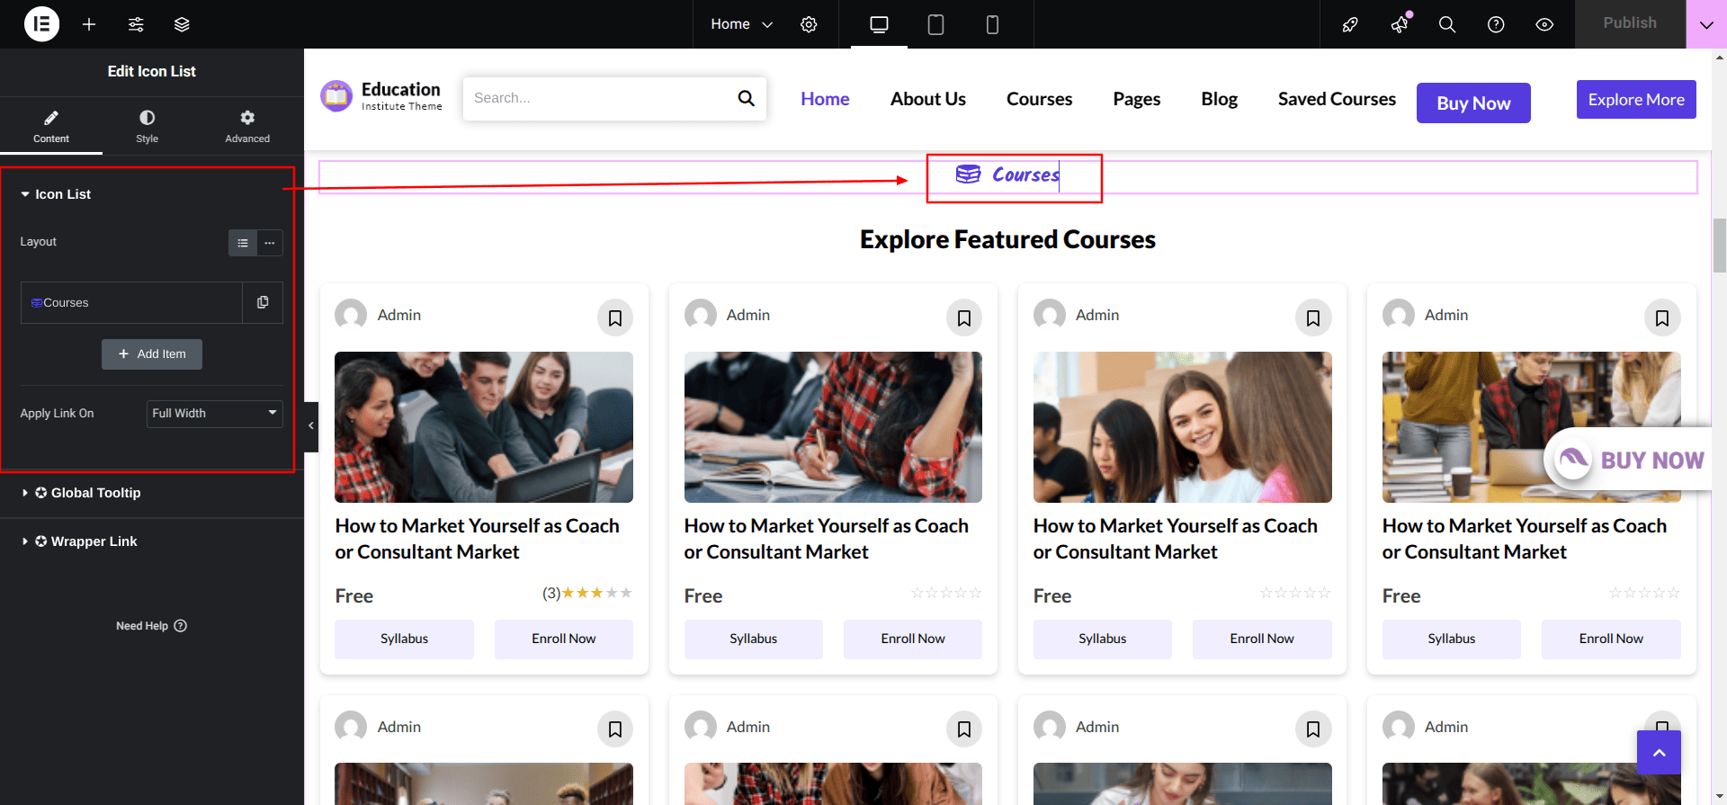The width and height of the screenshot is (1727, 805).
Task: Click the third card Enroll Now button
Action: pyautogui.click(x=1262, y=640)
